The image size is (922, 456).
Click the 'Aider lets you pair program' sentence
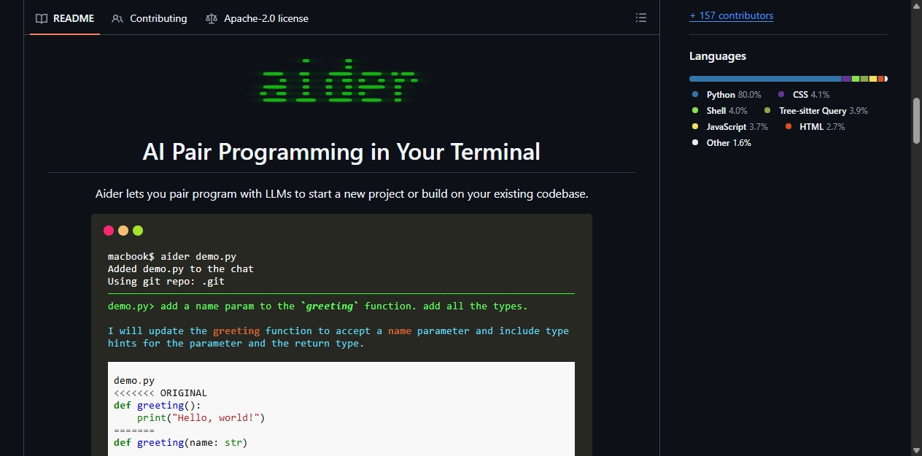341,194
